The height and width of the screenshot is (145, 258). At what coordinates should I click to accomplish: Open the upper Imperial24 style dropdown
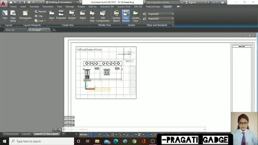pyautogui.click(x=160, y=14)
